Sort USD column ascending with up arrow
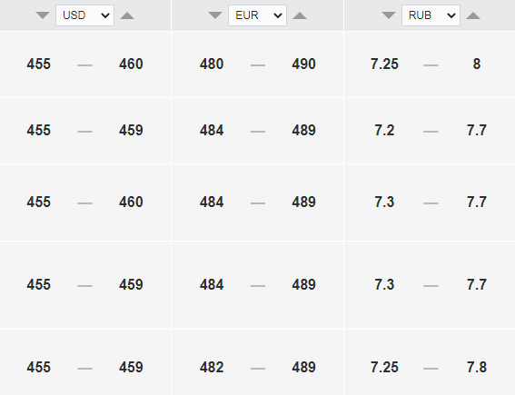 coord(127,15)
